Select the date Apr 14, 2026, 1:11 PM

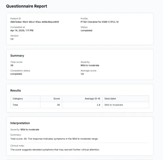pyautogui.click(x=22, y=30)
